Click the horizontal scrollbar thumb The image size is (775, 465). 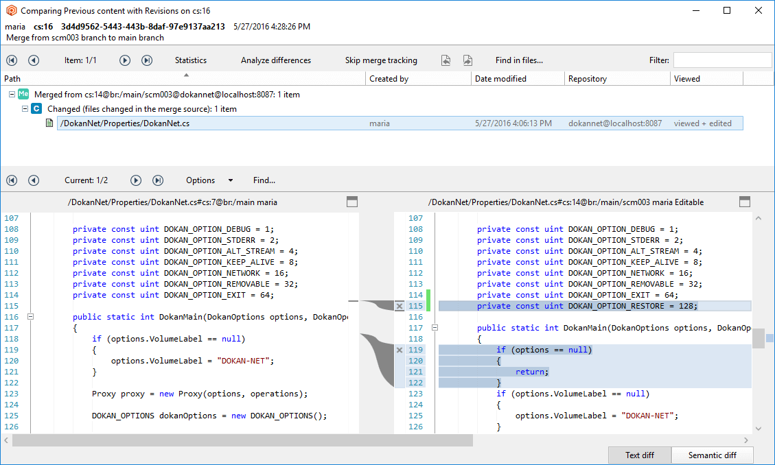coord(243,440)
